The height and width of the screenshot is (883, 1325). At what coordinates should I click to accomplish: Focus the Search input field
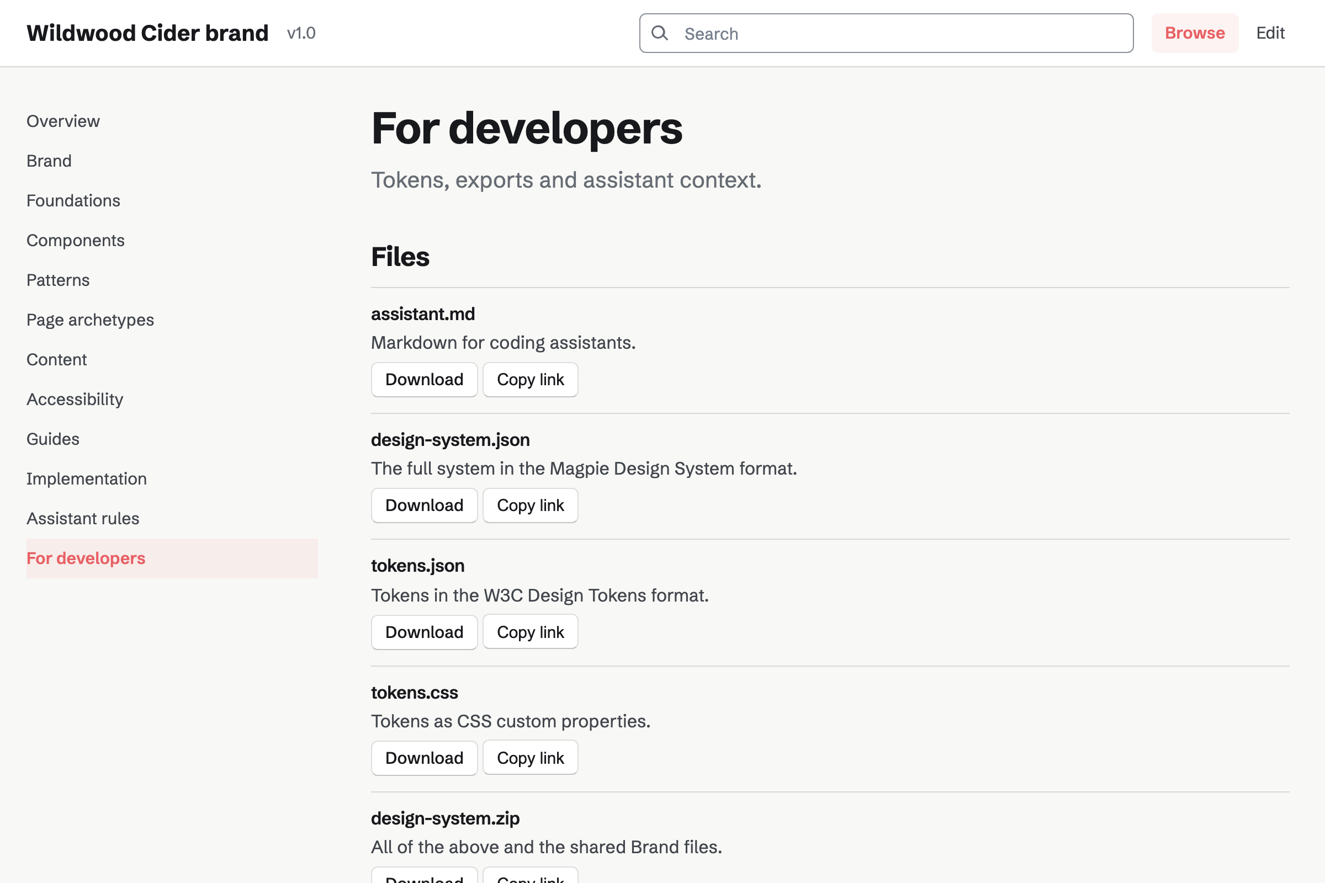[x=886, y=33]
